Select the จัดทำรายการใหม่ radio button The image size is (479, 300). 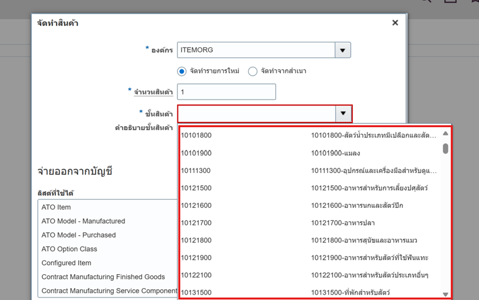tap(182, 71)
